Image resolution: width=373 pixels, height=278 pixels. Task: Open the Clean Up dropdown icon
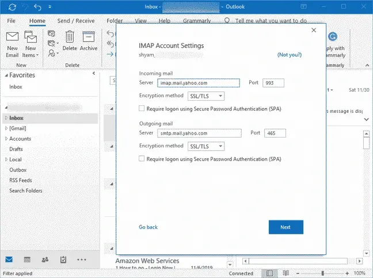(x=53, y=43)
